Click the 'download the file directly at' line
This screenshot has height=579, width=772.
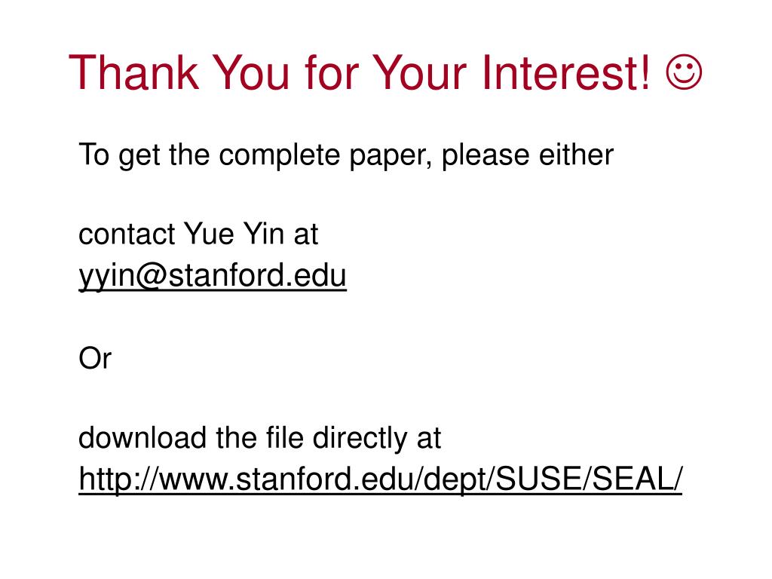pyautogui.click(x=259, y=438)
